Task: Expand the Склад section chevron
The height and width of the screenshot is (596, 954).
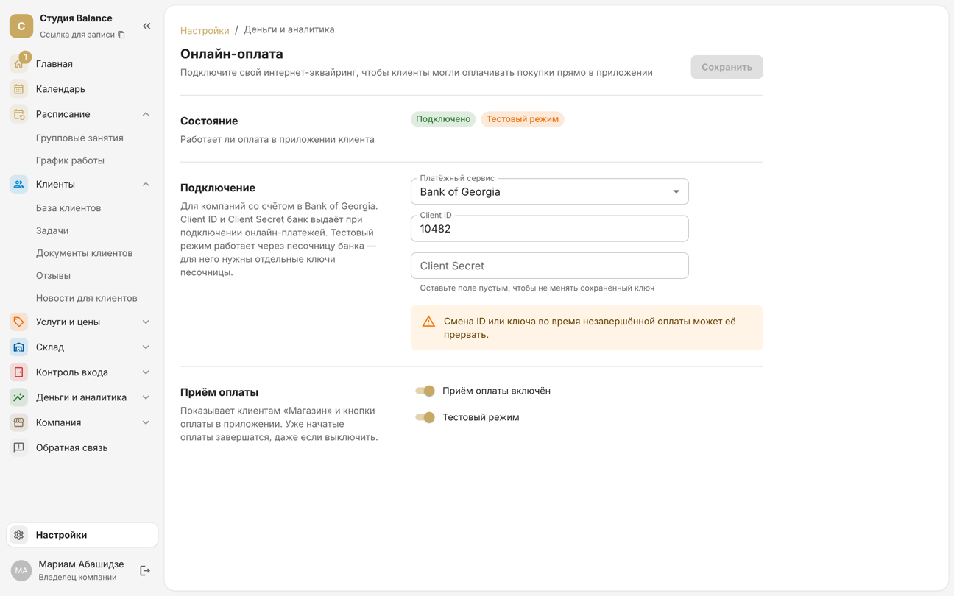Action: [146, 347]
